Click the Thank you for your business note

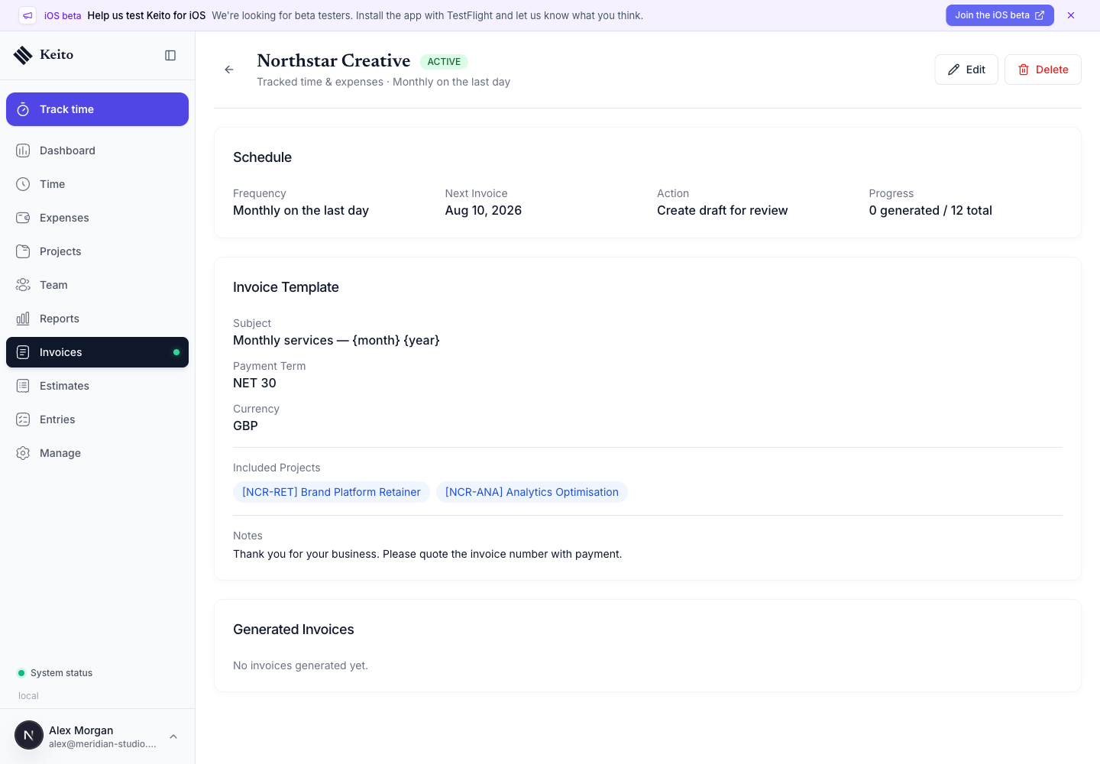(427, 554)
